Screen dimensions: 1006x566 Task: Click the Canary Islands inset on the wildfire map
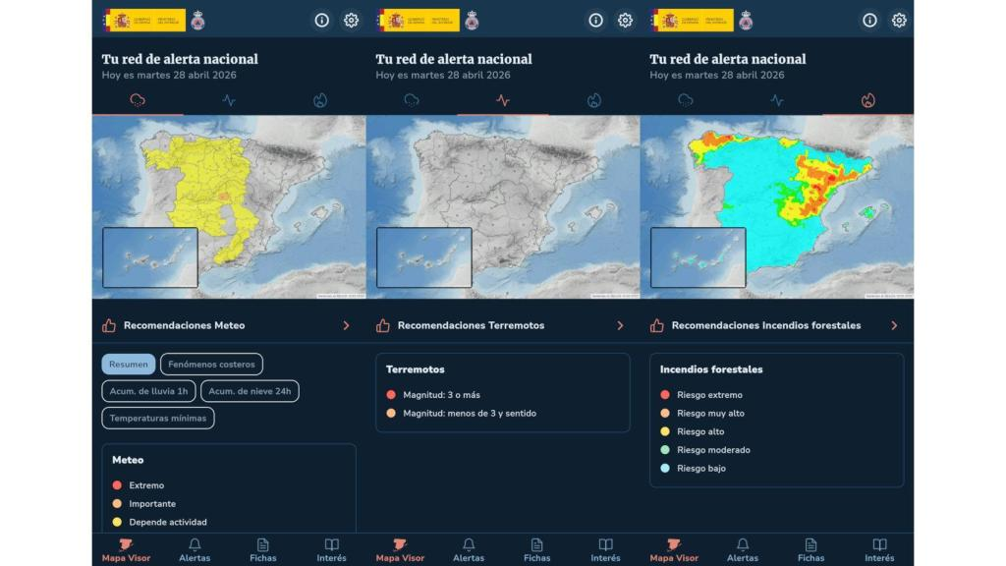tap(698, 257)
